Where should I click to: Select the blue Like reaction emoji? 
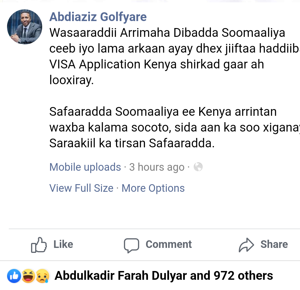pos(14,276)
